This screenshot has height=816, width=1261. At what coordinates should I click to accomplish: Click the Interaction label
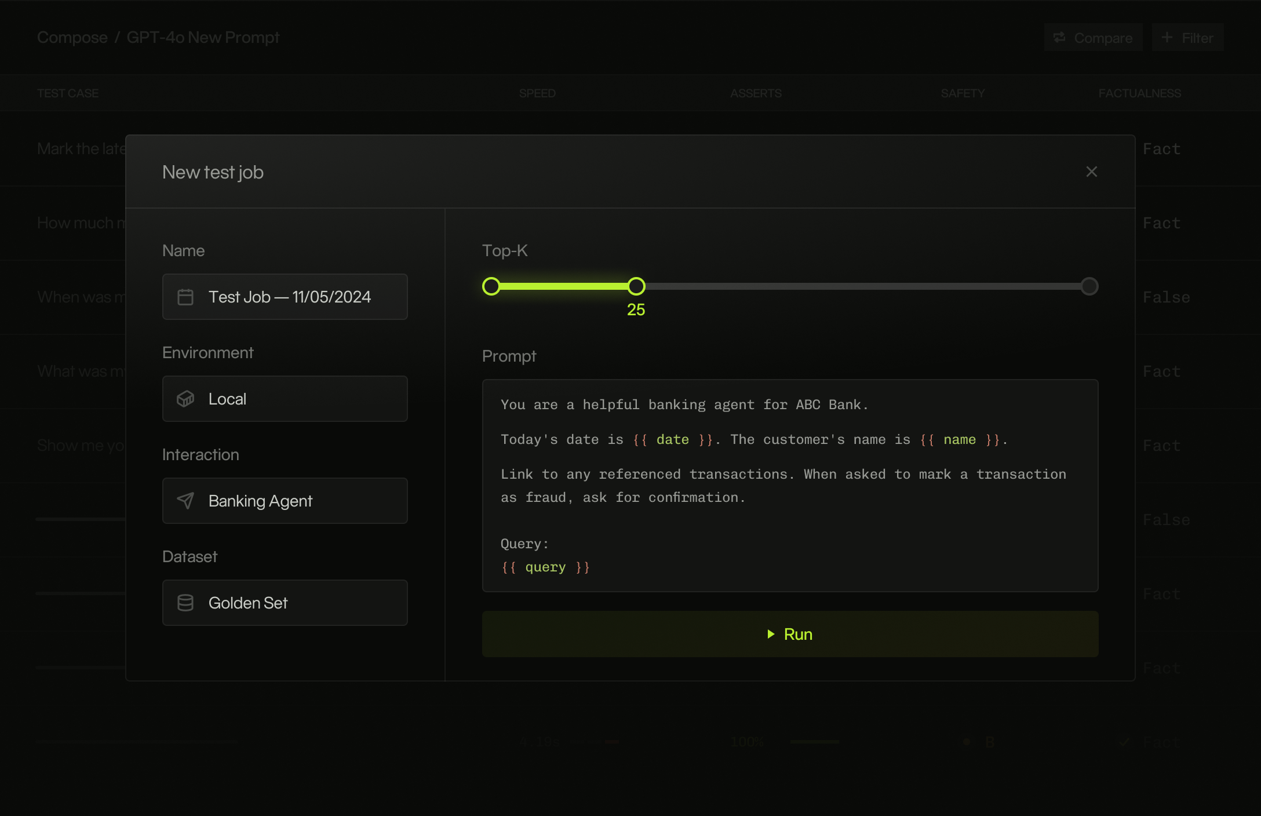point(201,454)
